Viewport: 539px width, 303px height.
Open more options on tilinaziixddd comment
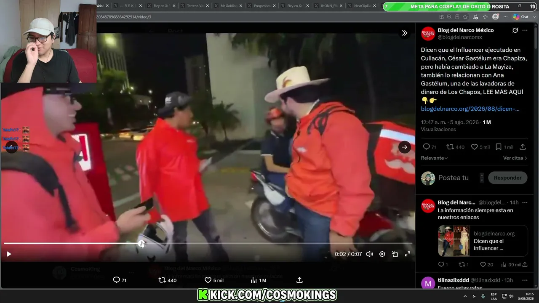[525, 280]
